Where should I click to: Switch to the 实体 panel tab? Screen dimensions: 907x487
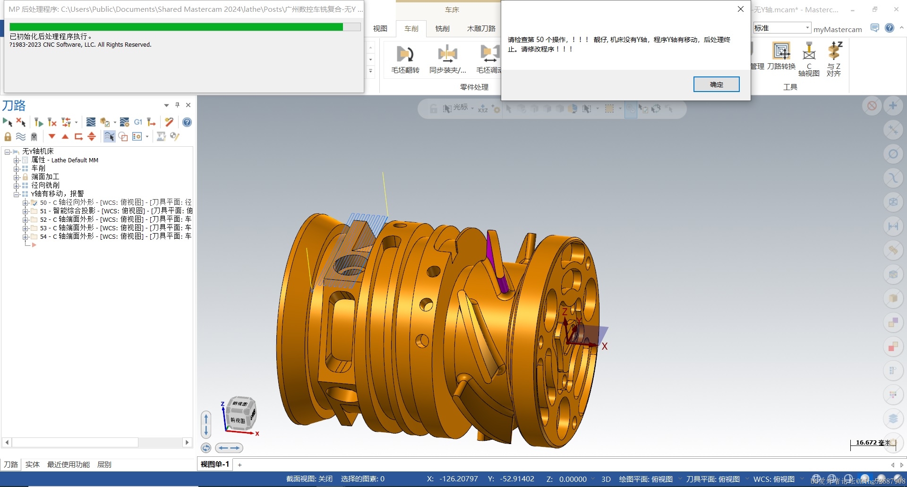[33, 465]
